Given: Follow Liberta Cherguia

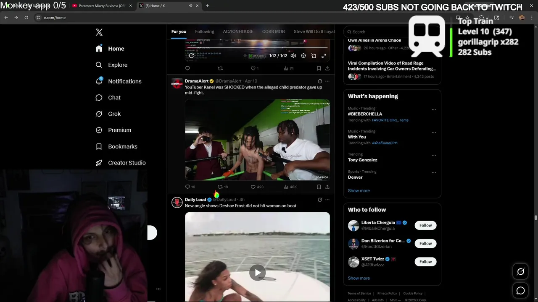Looking at the screenshot, I should 425,225.
